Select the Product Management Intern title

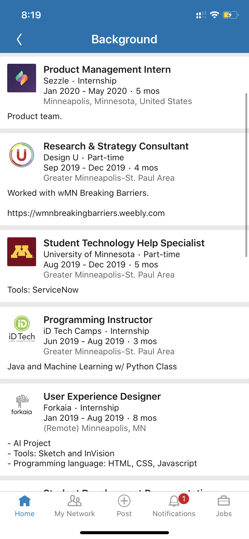pyautogui.click(x=107, y=69)
